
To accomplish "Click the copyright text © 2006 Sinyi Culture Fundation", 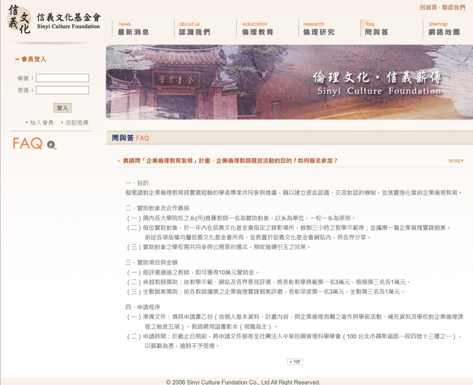I will (243, 382).
